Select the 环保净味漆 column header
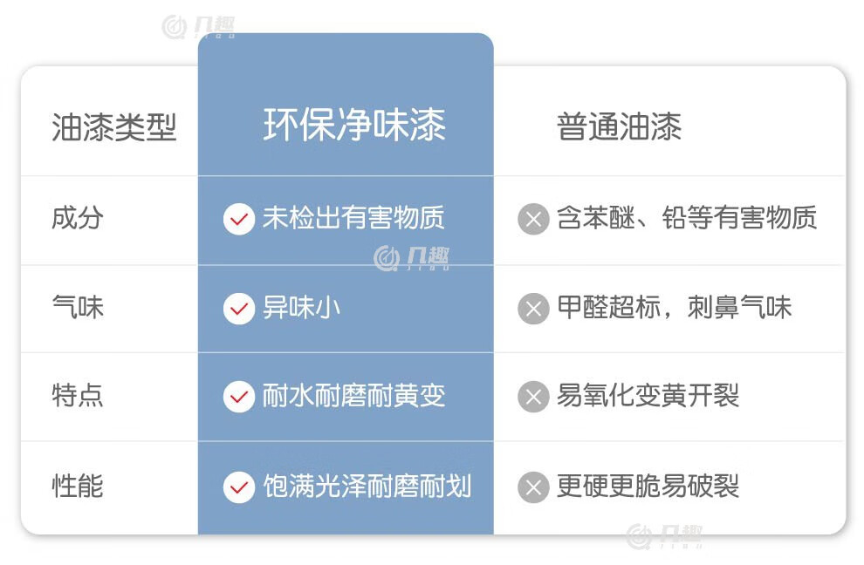The image size is (864, 565). 354,125
